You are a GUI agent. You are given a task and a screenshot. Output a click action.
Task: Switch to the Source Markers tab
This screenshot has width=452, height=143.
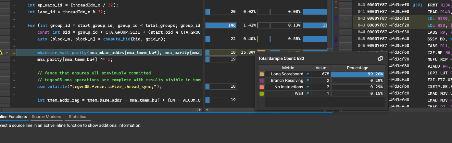[x=46, y=117]
